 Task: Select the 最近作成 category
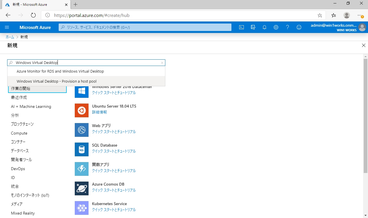pyautogui.click(x=19, y=98)
